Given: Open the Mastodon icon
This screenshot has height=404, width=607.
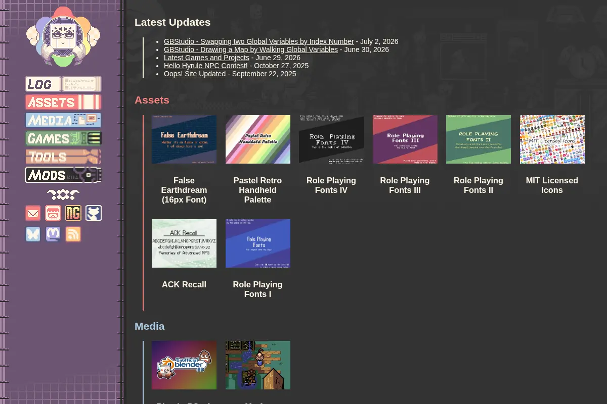Looking at the screenshot, I should (x=53, y=234).
